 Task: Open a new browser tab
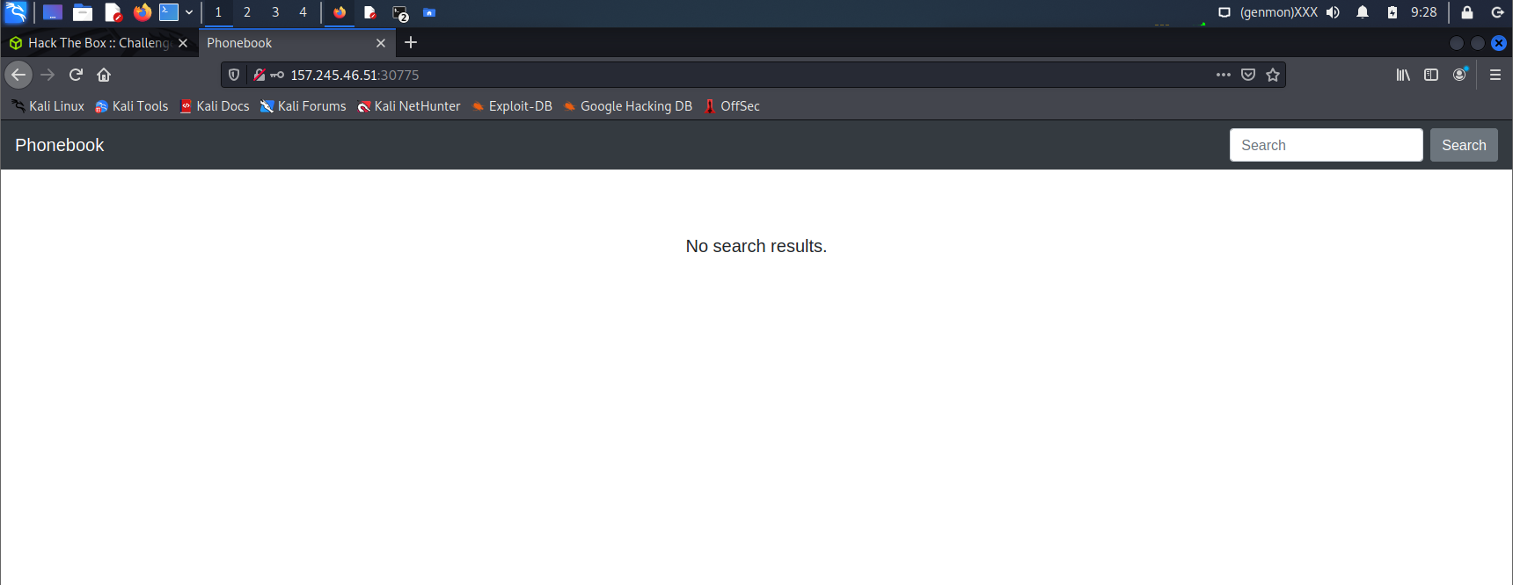[411, 43]
